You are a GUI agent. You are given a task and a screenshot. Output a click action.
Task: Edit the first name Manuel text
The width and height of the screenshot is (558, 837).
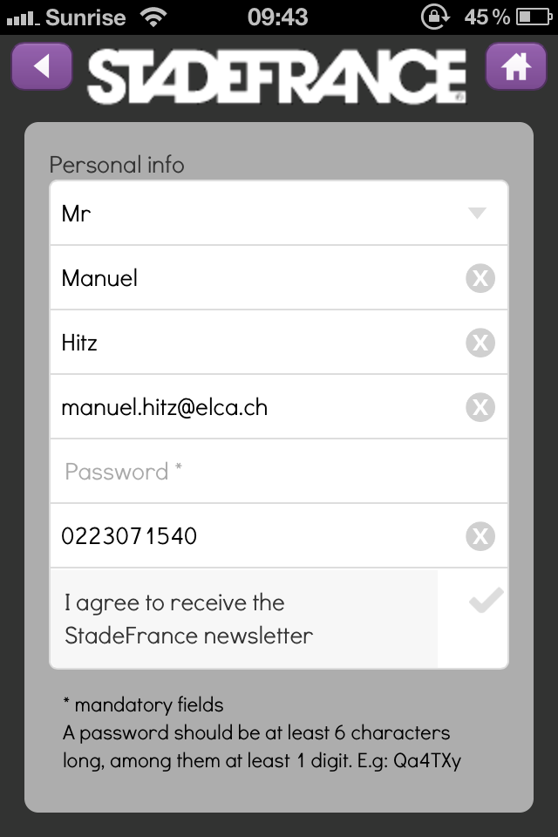pyautogui.click(x=100, y=278)
